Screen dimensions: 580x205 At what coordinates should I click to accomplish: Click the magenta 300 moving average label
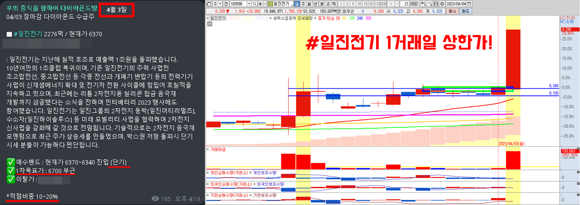click(368, 18)
